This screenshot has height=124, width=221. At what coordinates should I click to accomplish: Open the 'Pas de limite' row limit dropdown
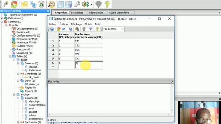click(113, 29)
